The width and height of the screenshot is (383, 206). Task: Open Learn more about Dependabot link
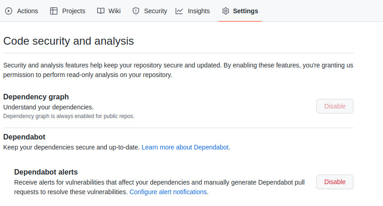[x=186, y=147]
